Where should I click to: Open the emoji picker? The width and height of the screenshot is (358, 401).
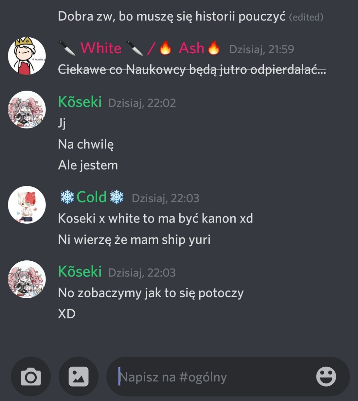click(326, 376)
